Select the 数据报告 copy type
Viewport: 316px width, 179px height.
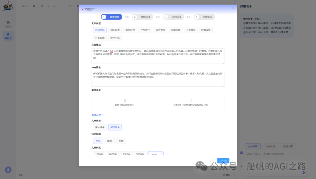pyautogui.click(x=130, y=30)
